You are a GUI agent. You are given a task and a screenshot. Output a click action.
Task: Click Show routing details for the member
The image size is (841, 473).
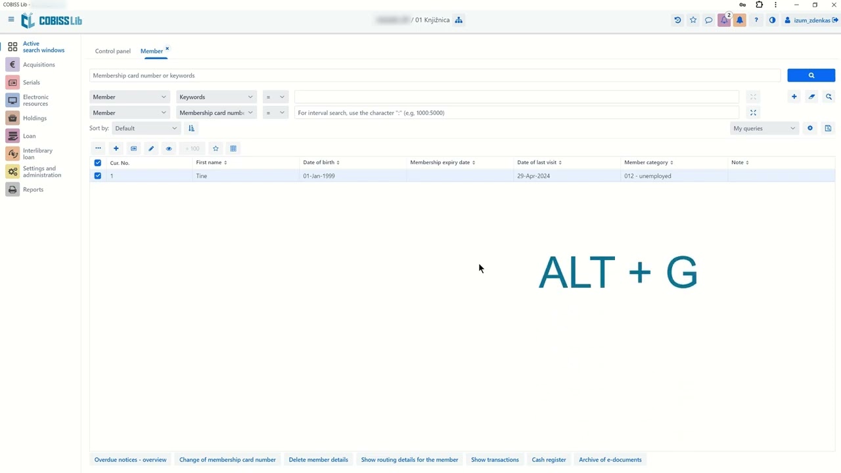click(409, 460)
